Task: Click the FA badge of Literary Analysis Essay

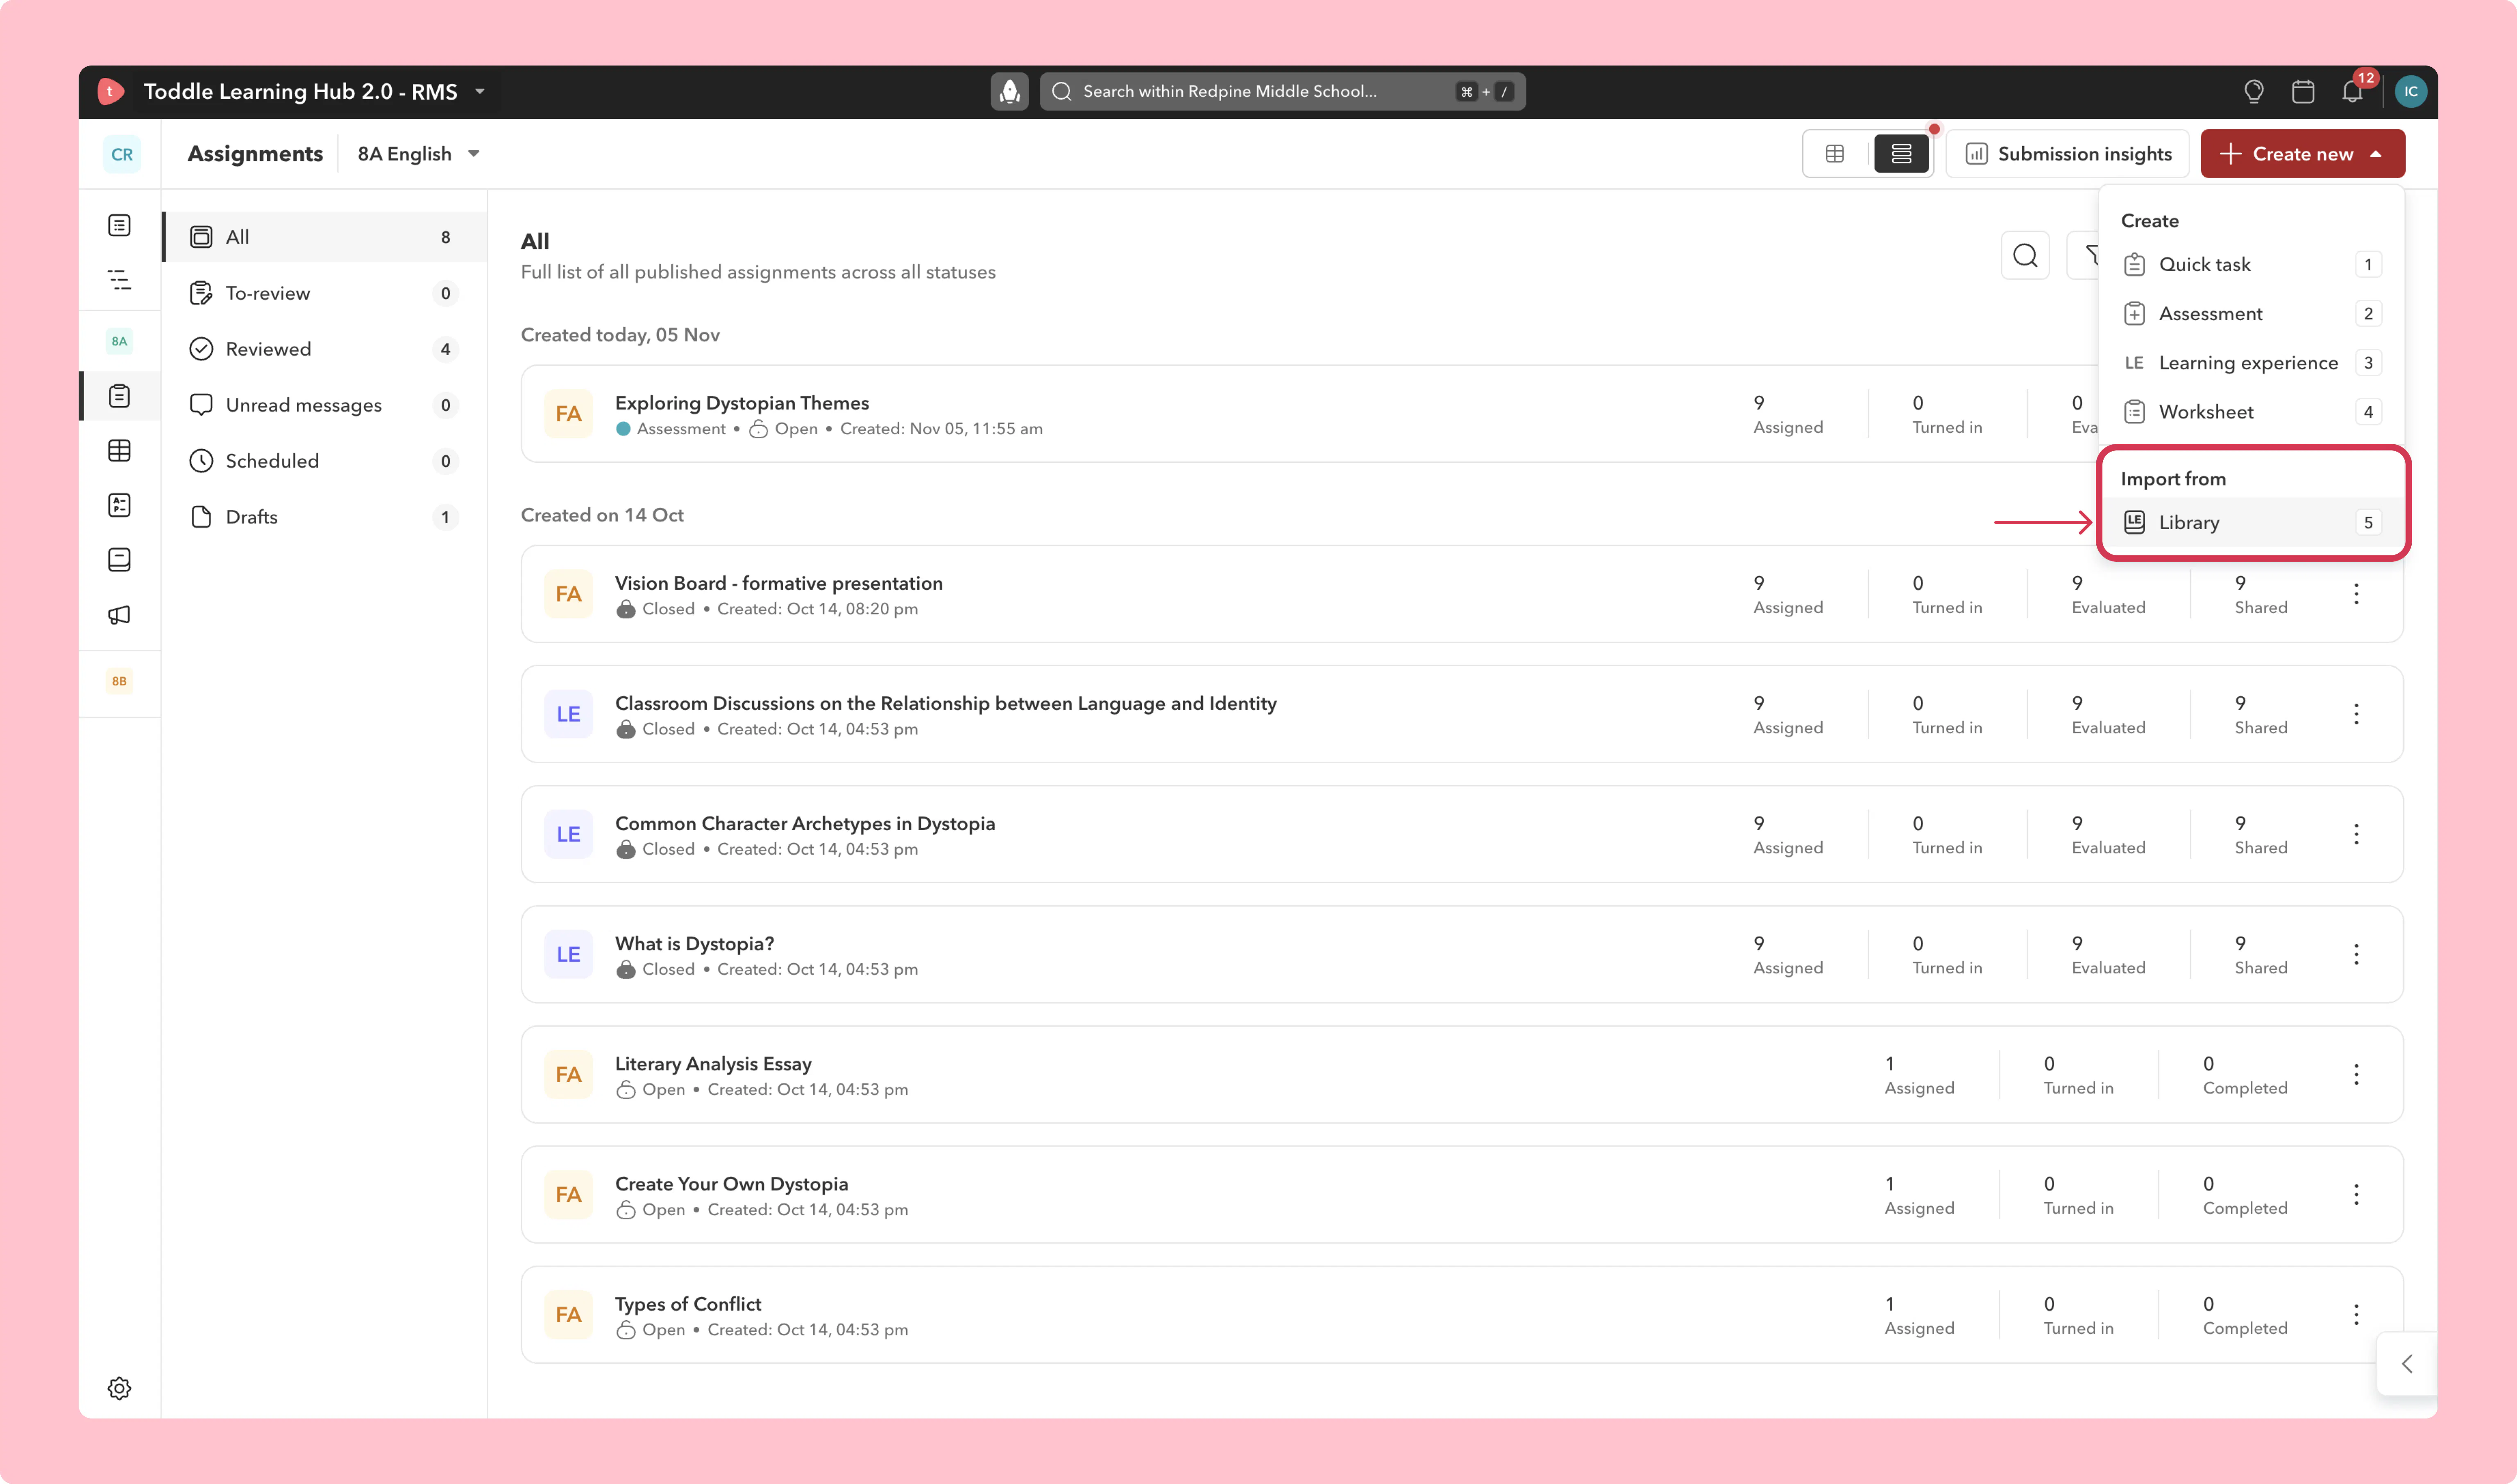Action: (568, 1074)
